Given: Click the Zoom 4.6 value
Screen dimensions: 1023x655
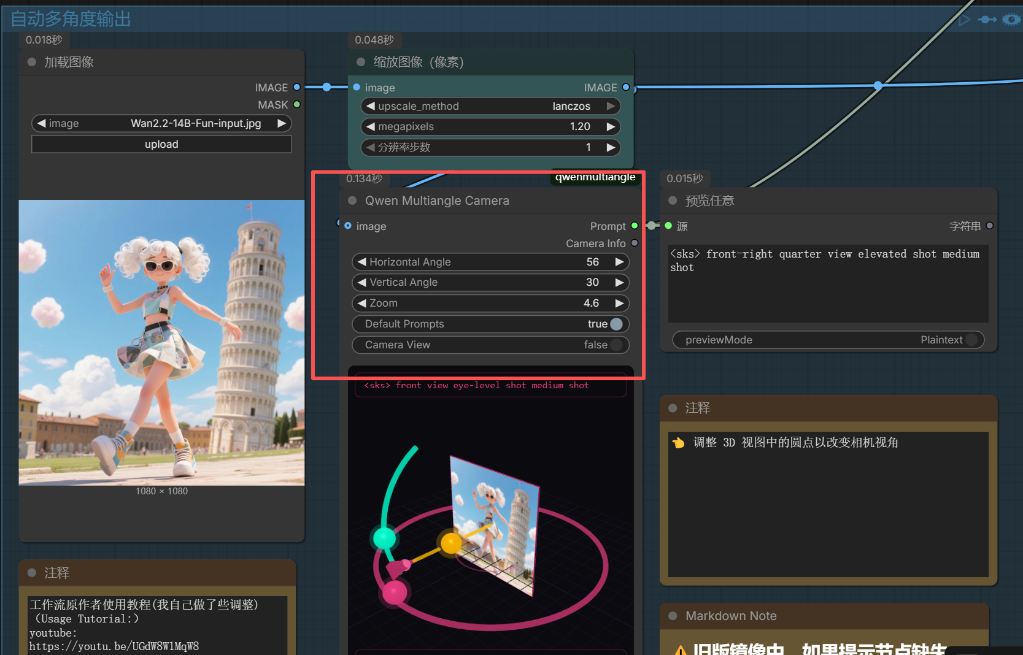Looking at the screenshot, I should tap(591, 303).
